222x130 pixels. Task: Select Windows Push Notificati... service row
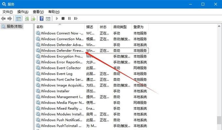[92, 120]
